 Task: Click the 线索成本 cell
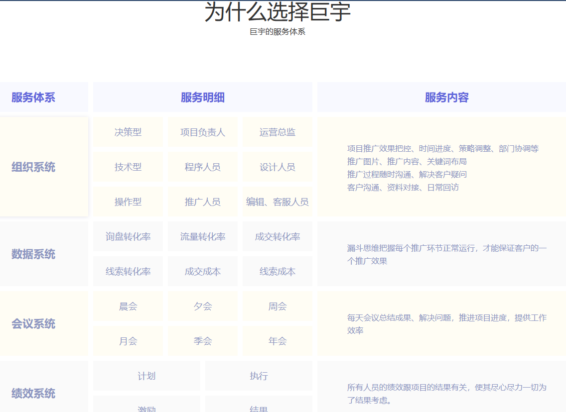(x=278, y=271)
